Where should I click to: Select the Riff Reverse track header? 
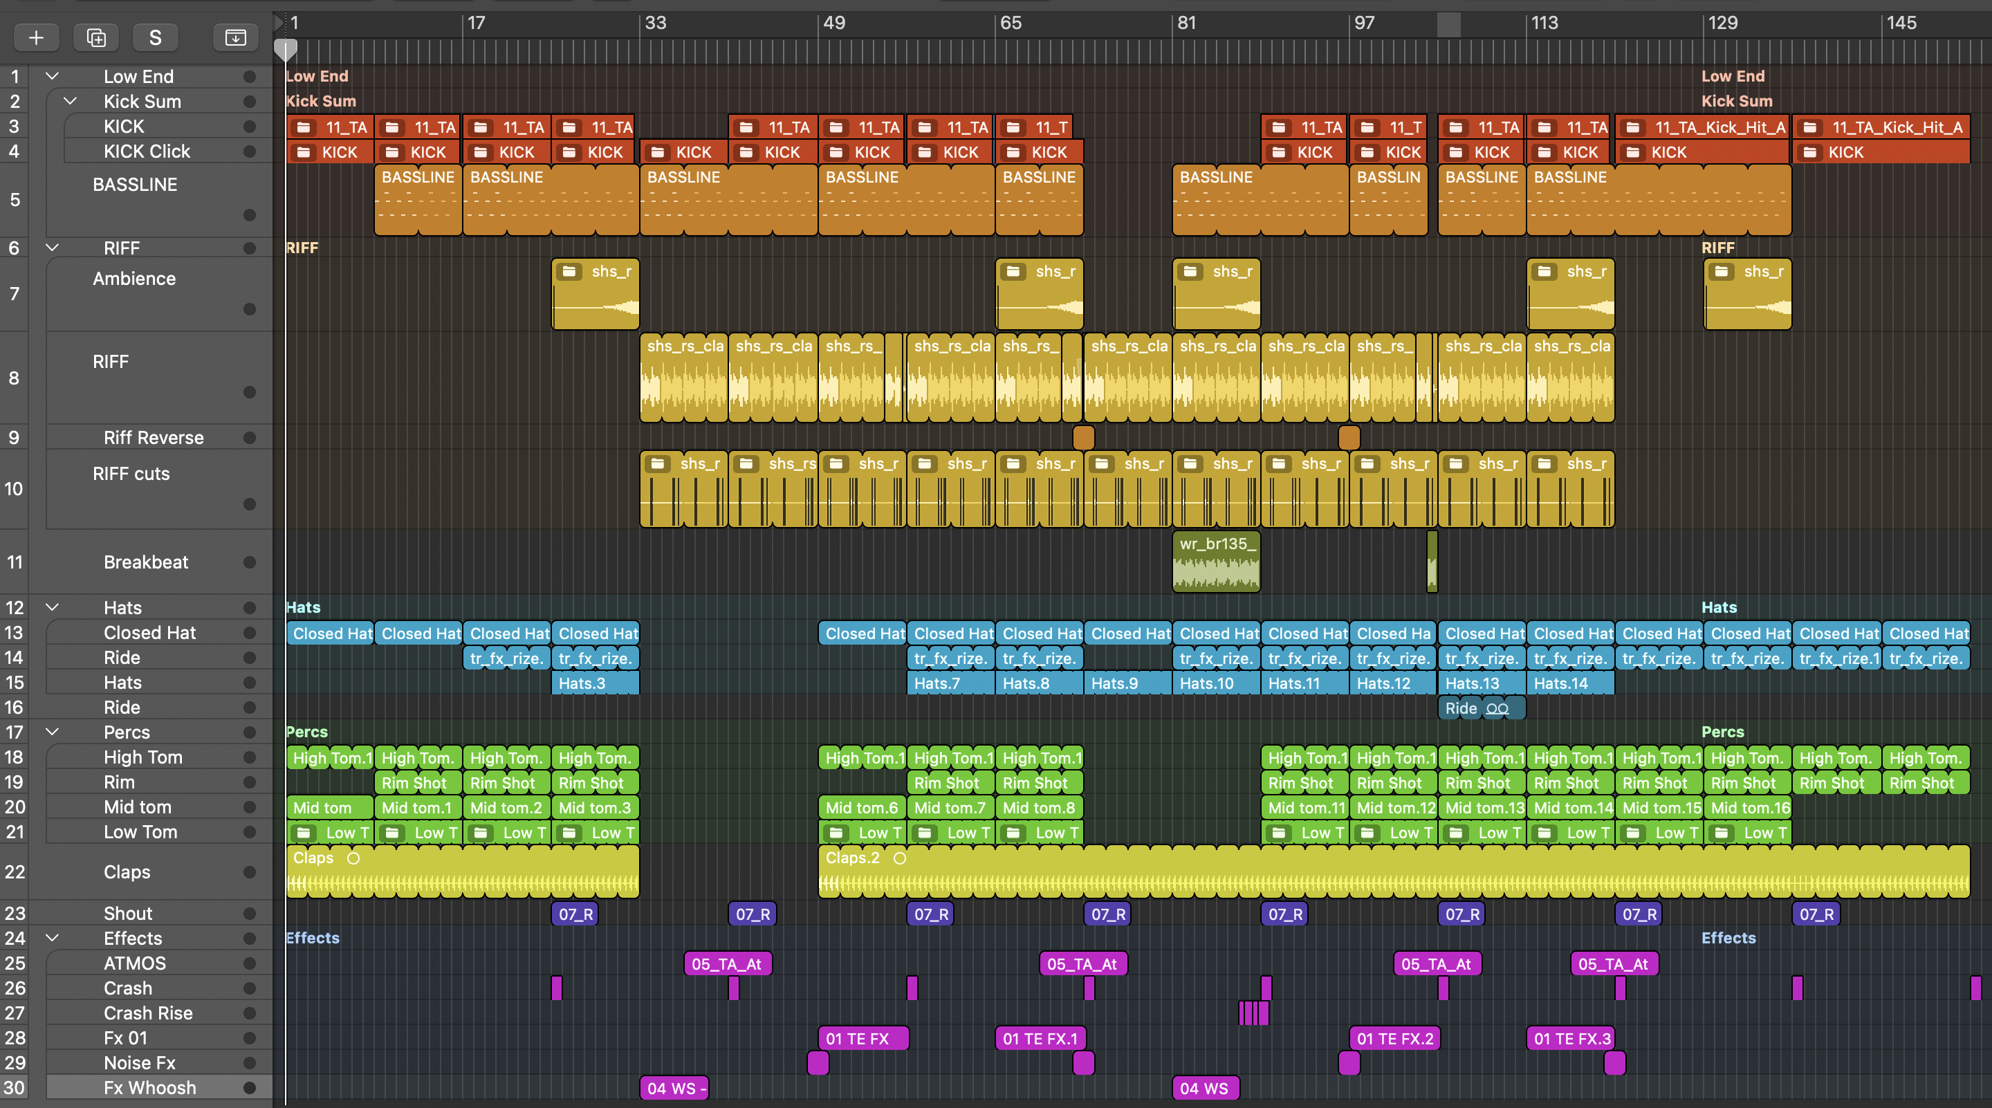[x=153, y=438]
